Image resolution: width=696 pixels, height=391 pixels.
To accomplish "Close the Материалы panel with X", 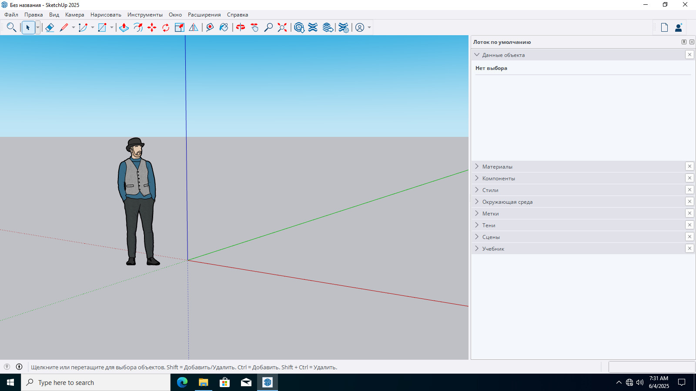I will (689, 166).
